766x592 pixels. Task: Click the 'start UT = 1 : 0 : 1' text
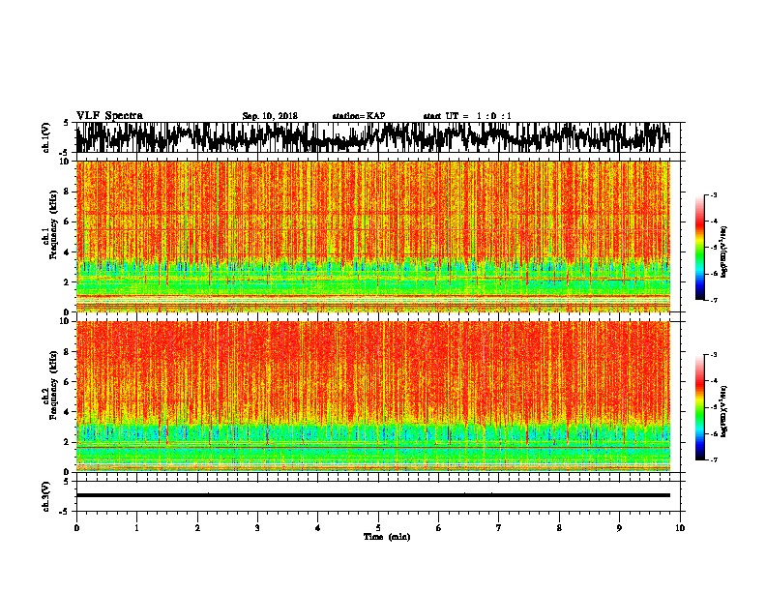[467, 116]
